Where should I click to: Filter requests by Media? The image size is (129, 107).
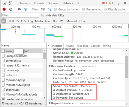pyautogui.click(x=39, y=21)
